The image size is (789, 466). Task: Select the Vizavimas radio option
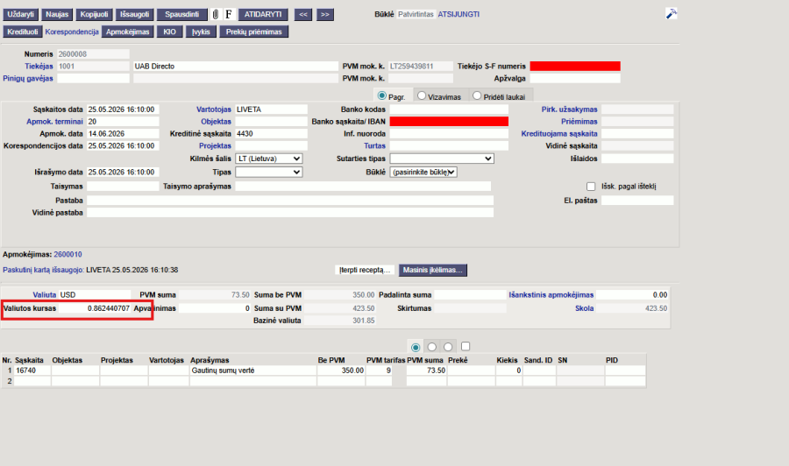(x=422, y=95)
